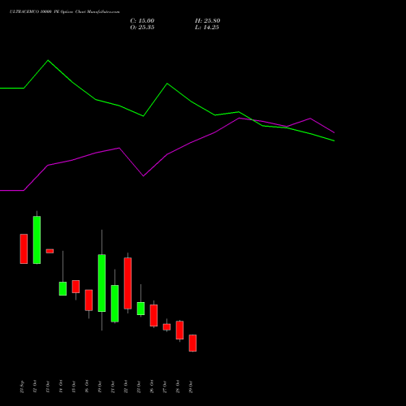Click the 22 Sep date axis label

[22, 387]
